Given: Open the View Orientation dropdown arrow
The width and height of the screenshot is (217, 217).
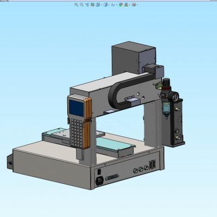Looking at the screenshot, I should point(101,5).
